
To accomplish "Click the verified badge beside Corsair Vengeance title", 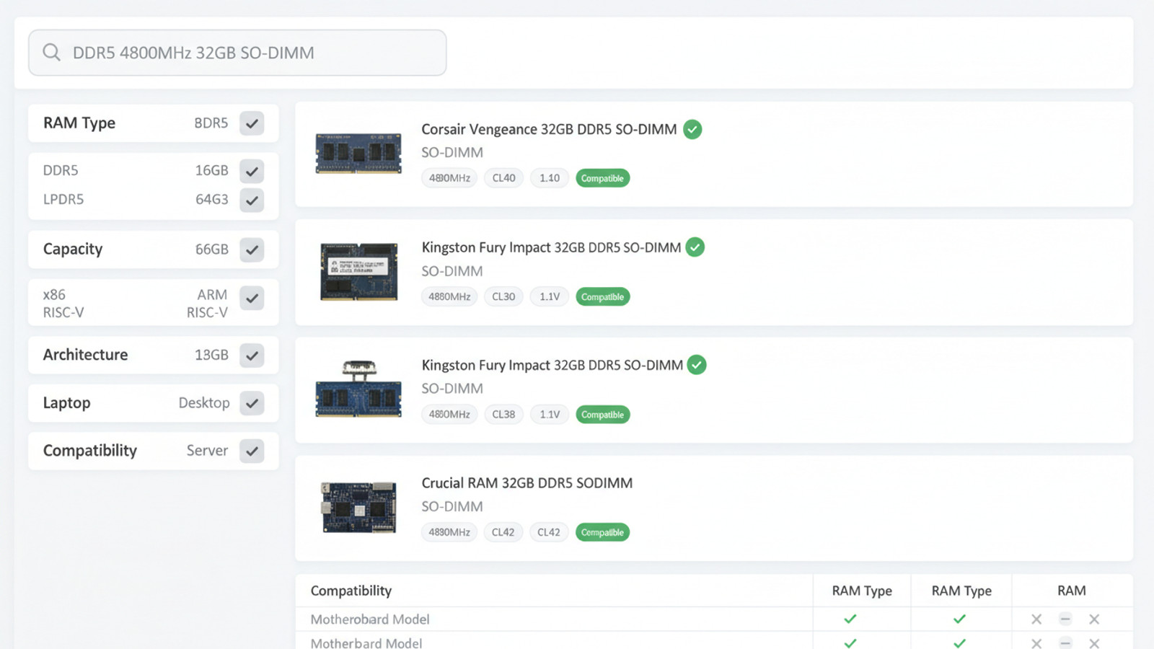I will point(692,130).
